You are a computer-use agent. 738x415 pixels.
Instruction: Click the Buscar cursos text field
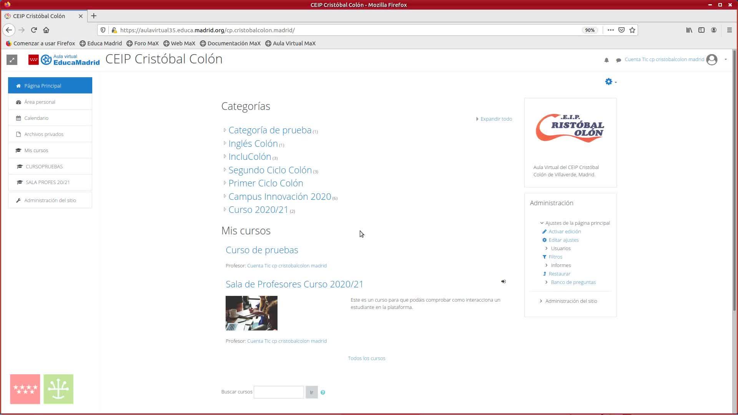(279, 392)
